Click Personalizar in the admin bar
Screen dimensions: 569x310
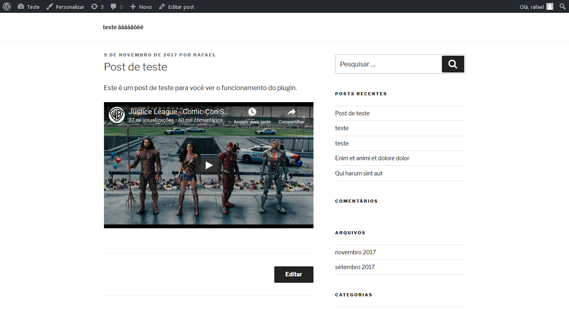click(x=66, y=6)
